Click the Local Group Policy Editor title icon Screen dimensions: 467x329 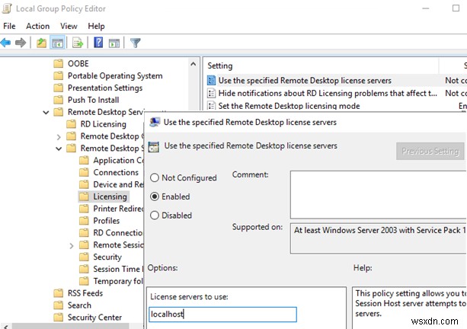(x=7, y=8)
